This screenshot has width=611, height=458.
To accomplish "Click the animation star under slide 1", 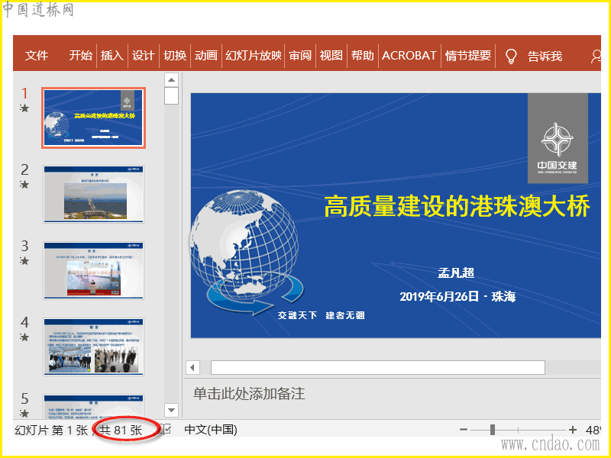I will pos(24,108).
